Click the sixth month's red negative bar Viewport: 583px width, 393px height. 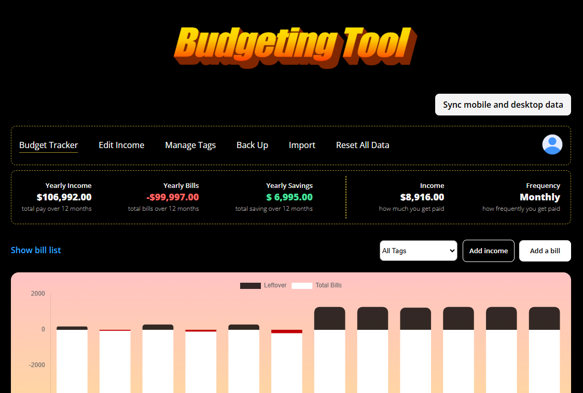coord(287,331)
